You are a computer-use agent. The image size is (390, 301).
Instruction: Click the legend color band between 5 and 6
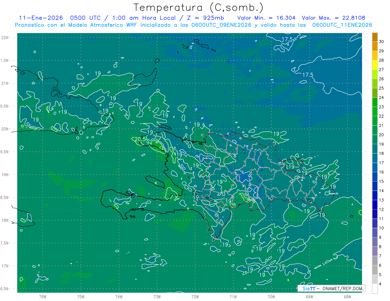pos(375,270)
